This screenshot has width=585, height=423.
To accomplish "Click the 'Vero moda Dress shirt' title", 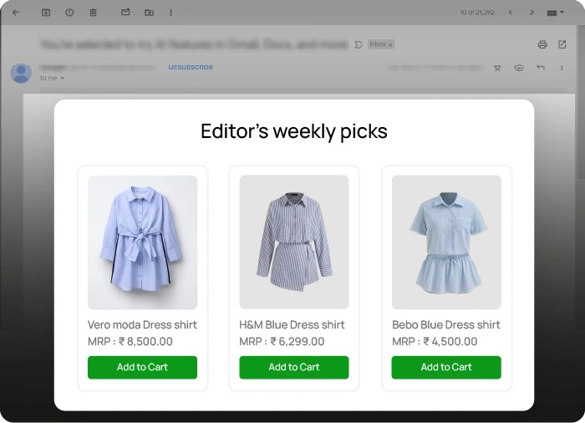I will coord(142,325).
